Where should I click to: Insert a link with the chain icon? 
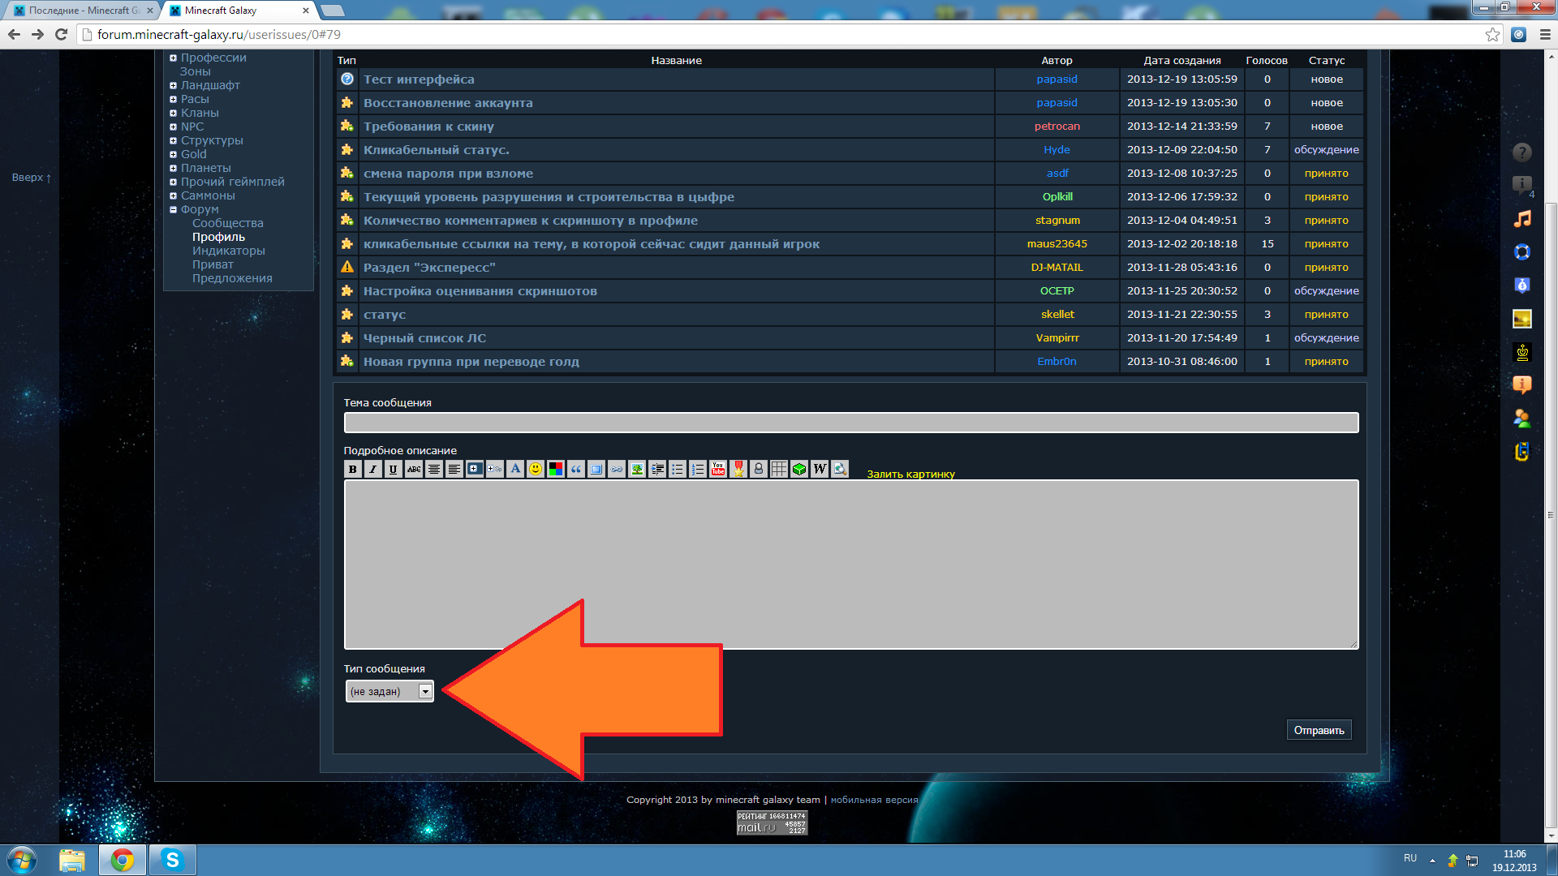(x=617, y=469)
